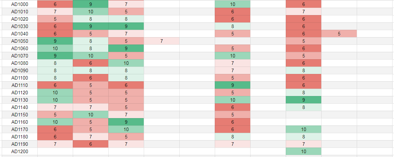
Task: Click the 7 cell in row AD1090
Action: pos(232,70)
